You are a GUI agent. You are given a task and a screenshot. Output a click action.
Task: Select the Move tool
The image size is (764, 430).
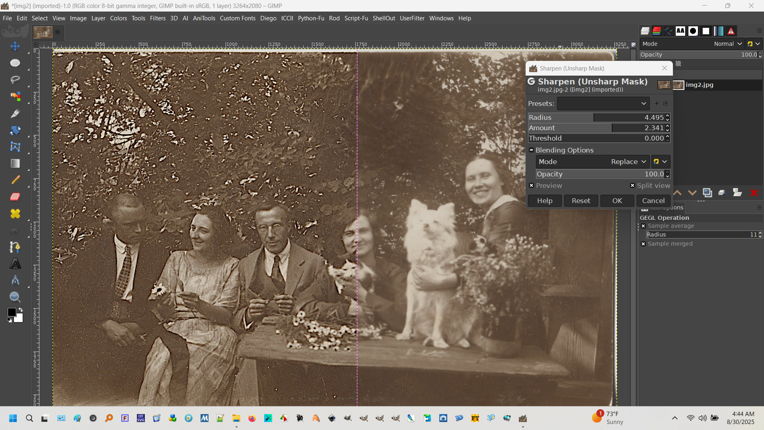pyautogui.click(x=15, y=46)
